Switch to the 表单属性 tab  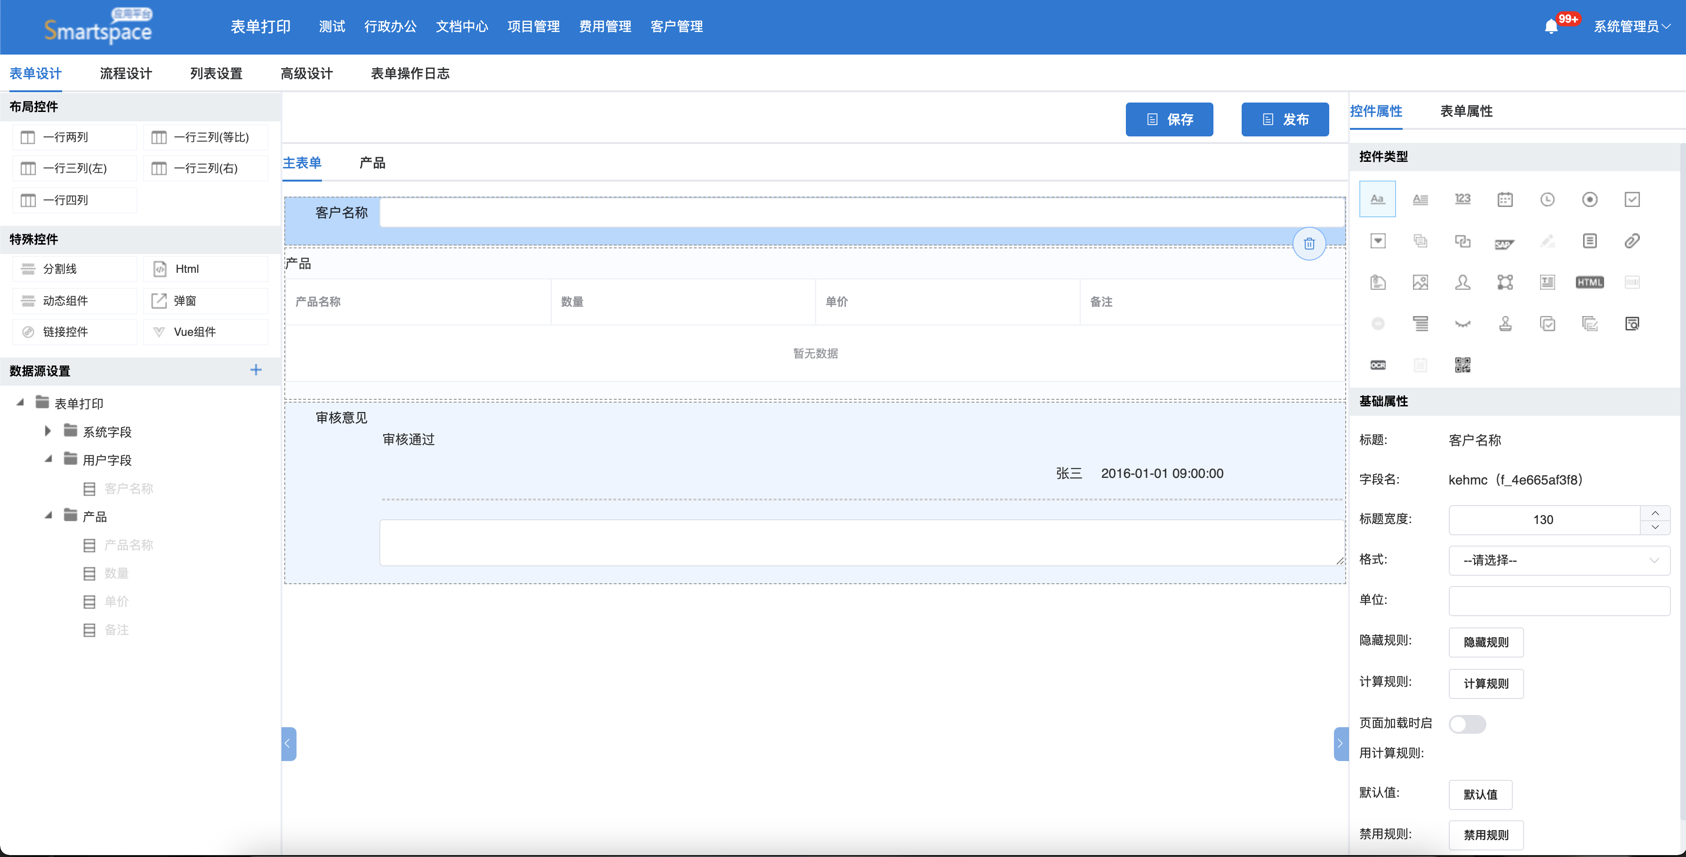click(1465, 111)
